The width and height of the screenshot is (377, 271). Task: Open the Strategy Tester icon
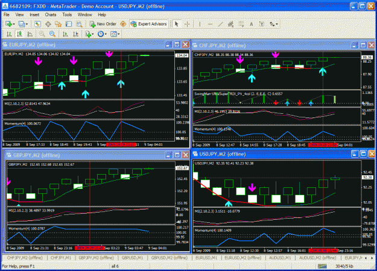pos(80,24)
